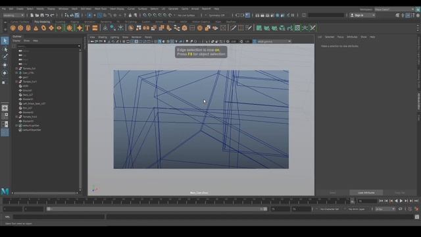This screenshot has width=421, height=237.
Task: Open the Sign In dropdown
Action: [362, 15]
